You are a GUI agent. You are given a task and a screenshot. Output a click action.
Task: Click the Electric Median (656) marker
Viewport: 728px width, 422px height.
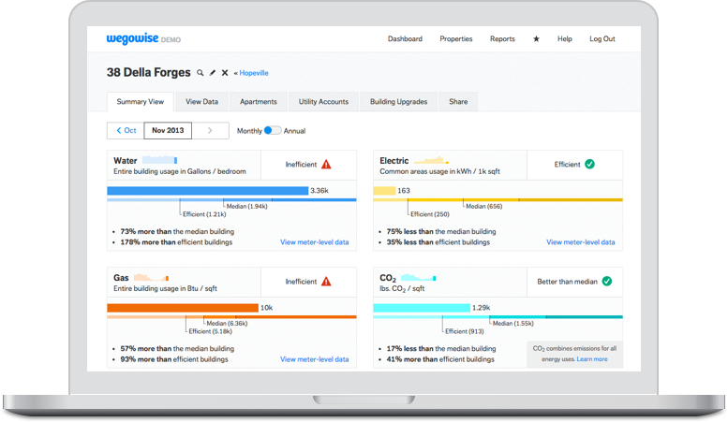tap(483, 207)
